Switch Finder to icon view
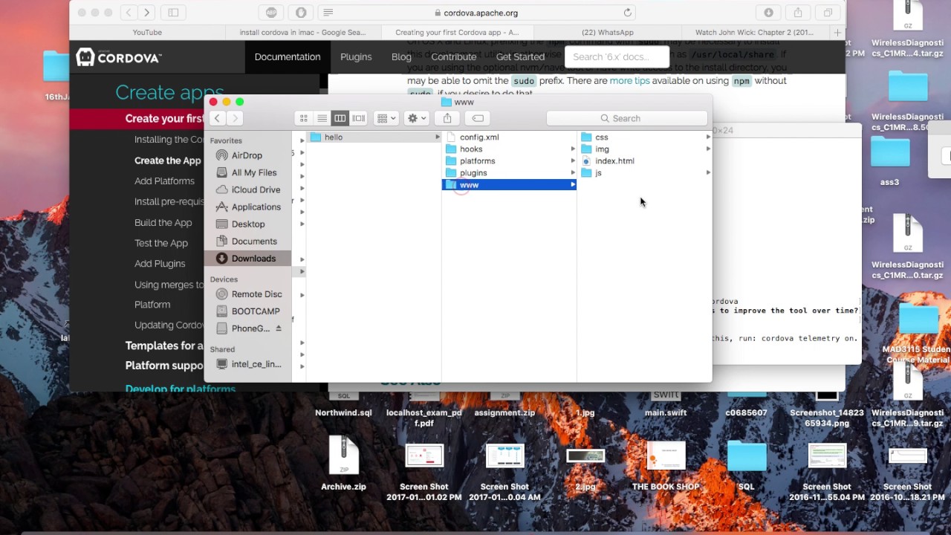This screenshot has width=951, height=535. [304, 118]
